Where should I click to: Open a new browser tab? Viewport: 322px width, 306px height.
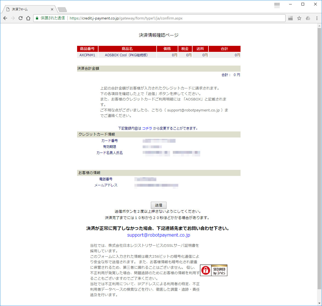62,9
